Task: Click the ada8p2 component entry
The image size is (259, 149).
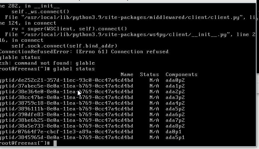Action: [175, 126]
